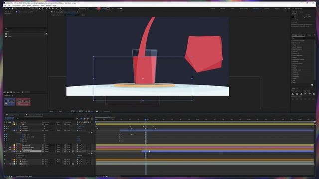Click the Project panel search field
The image size is (319, 179).
tap(25, 29)
